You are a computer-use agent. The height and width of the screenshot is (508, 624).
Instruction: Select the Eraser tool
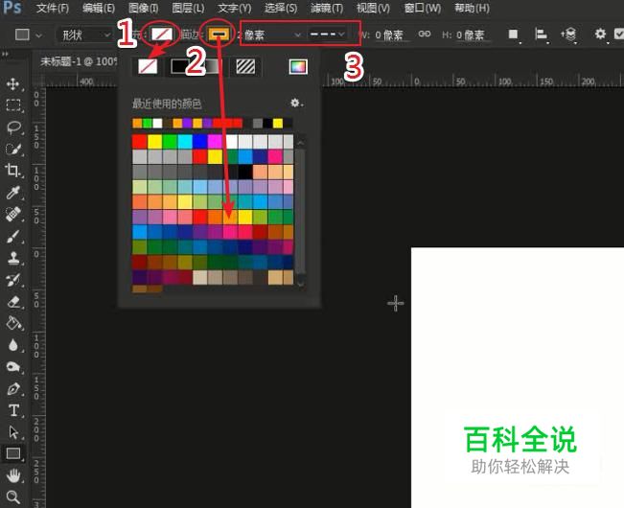14,302
